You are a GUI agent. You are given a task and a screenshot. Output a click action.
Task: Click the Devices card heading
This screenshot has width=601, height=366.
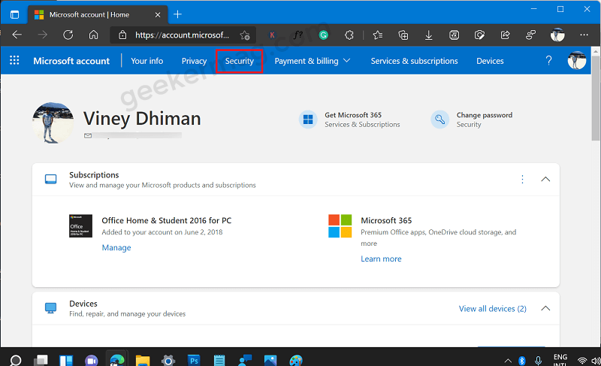pos(83,304)
